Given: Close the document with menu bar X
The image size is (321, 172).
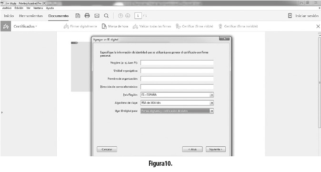Looking at the screenshot, I should (320, 8).
